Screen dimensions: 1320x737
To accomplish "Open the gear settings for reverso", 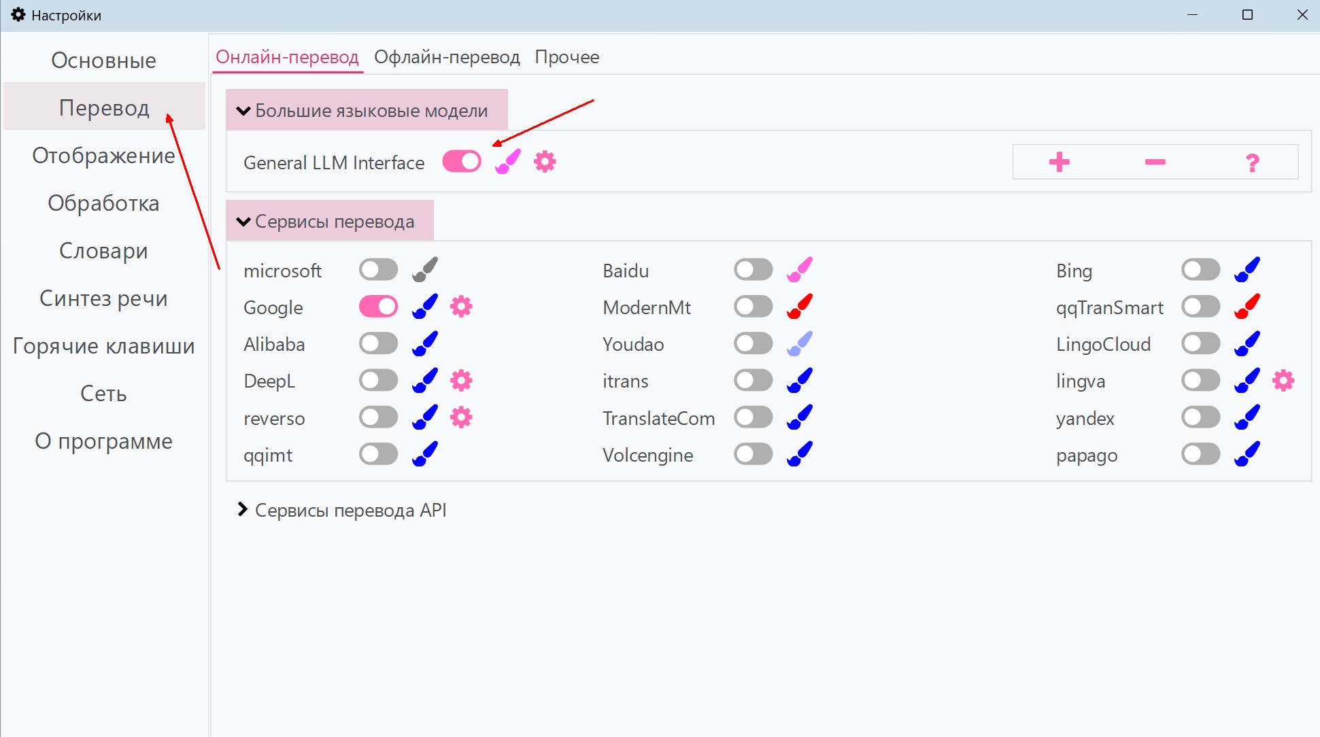I will tap(461, 417).
